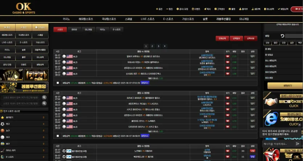Viewport: 303px width, 161px height.
Task: Open 페이백 payback in top header
Action: click(256, 9)
